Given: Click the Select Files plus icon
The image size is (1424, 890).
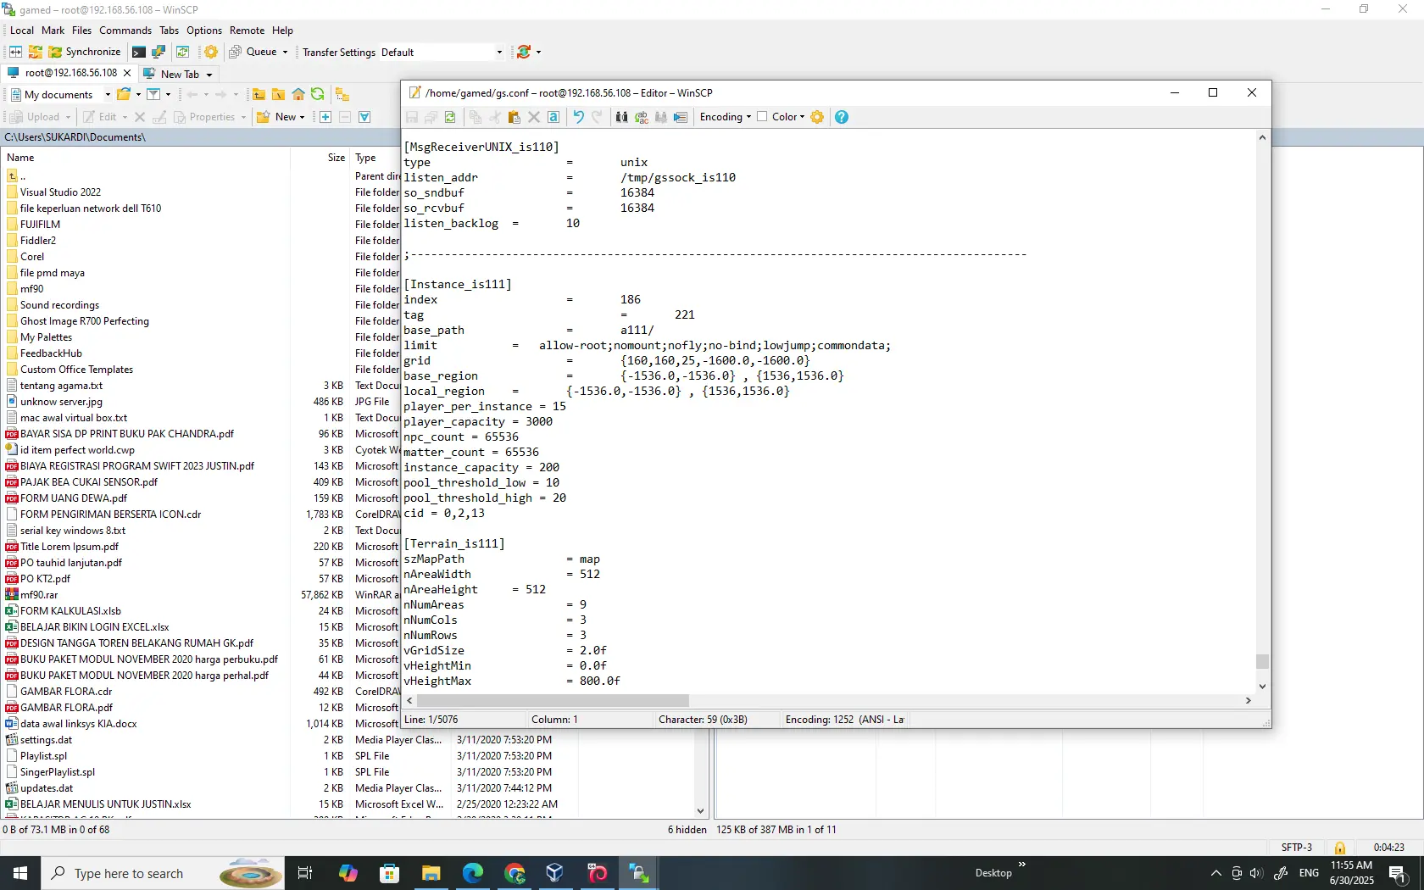Looking at the screenshot, I should [325, 117].
